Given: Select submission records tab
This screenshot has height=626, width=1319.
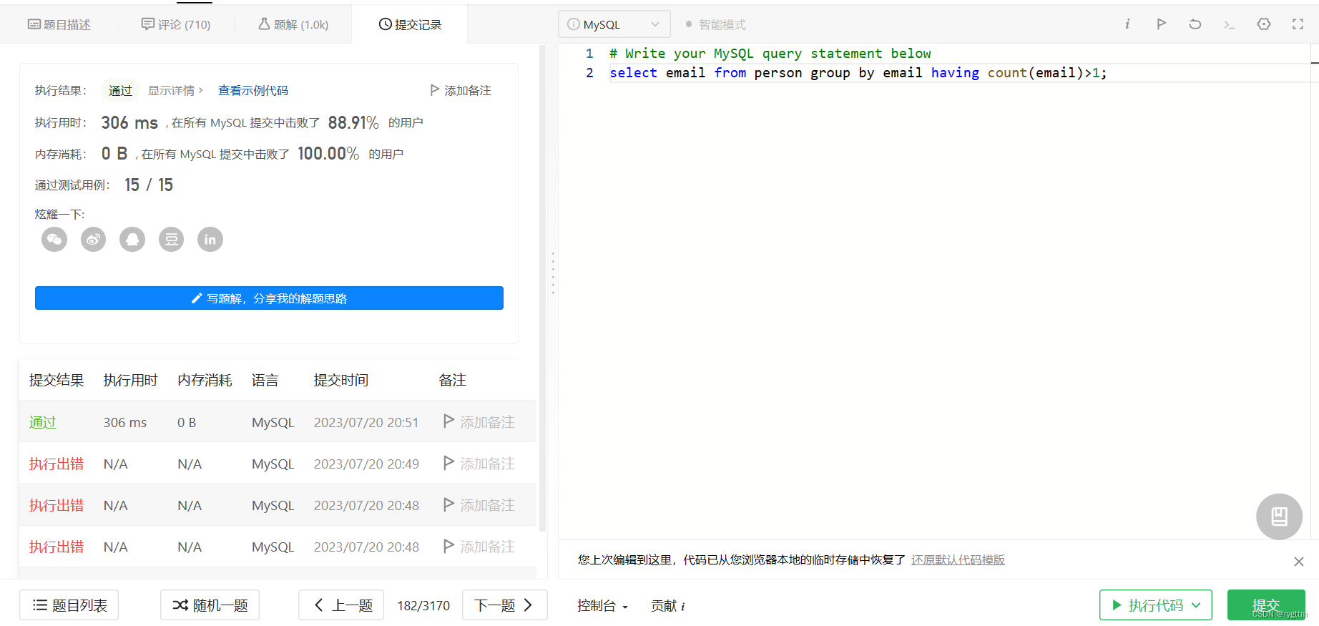Looking at the screenshot, I should pyautogui.click(x=410, y=24).
